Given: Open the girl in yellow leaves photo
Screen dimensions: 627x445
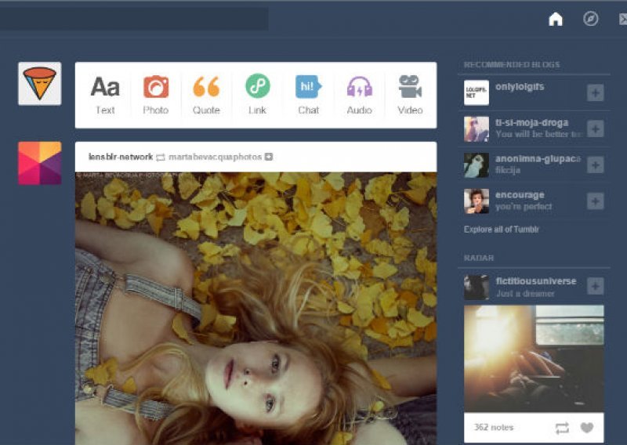Looking at the screenshot, I should pyautogui.click(x=256, y=308).
